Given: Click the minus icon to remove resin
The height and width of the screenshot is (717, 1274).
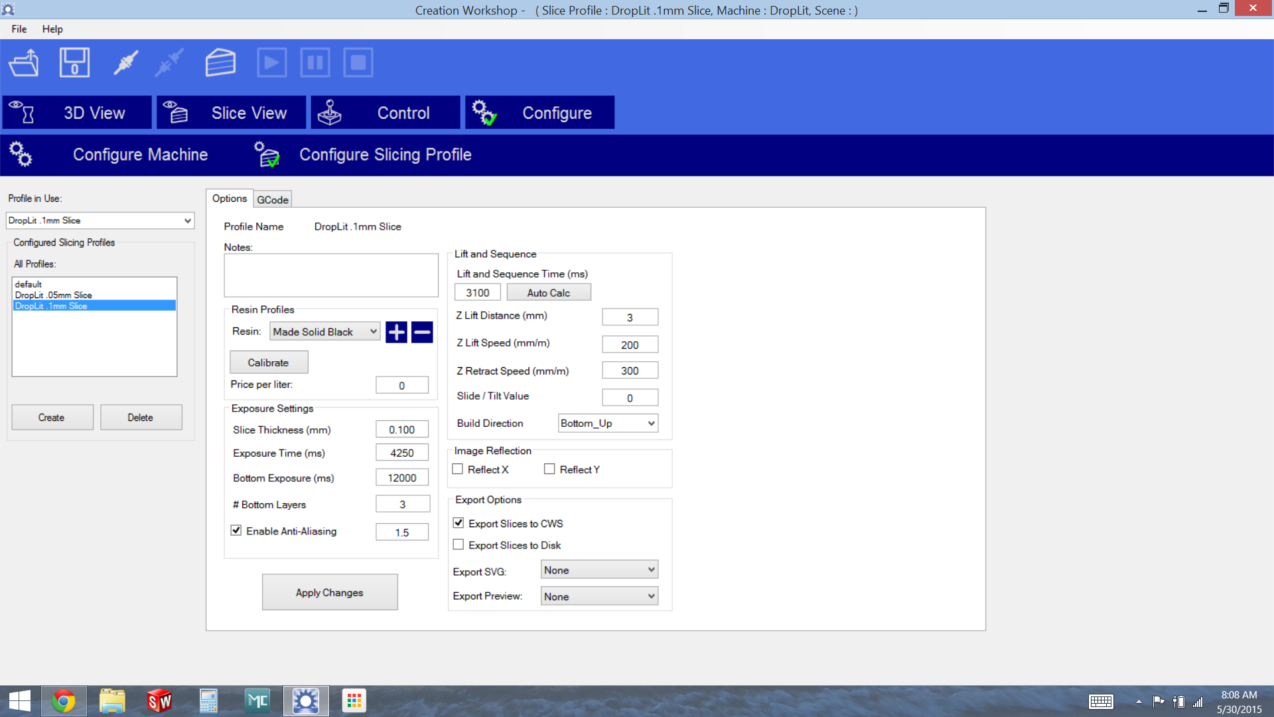Looking at the screenshot, I should coord(422,332).
